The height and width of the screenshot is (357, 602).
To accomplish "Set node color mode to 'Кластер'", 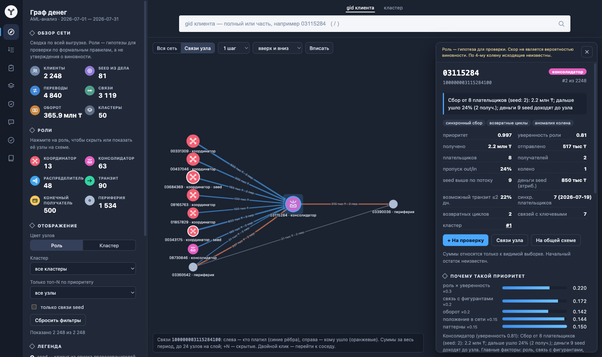I will click(109, 245).
